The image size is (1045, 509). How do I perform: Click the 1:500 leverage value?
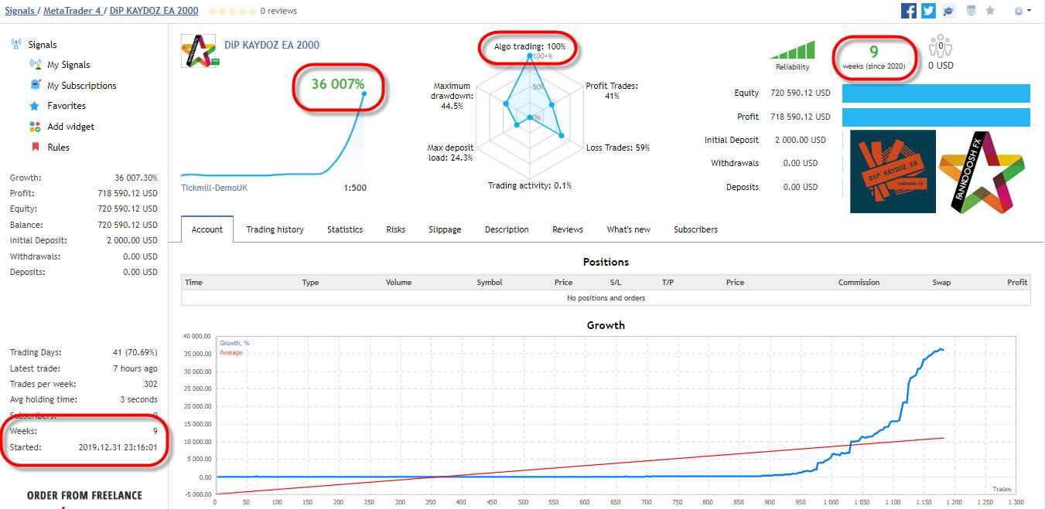pos(356,188)
